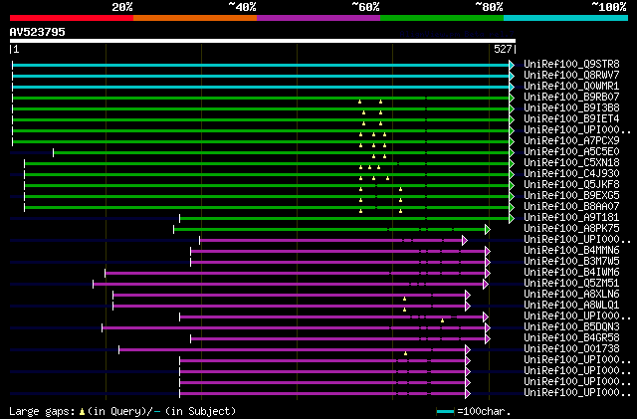Click the purple arrowhead ending B5DQN3 alignment

click(488, 328)
